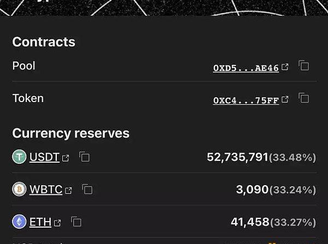This screenshot has height=244, width=328.
Task: Select the USDT reserve amount 52,735,791
Action: [237, 157]
